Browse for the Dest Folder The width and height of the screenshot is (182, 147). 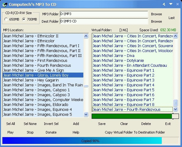156,21
